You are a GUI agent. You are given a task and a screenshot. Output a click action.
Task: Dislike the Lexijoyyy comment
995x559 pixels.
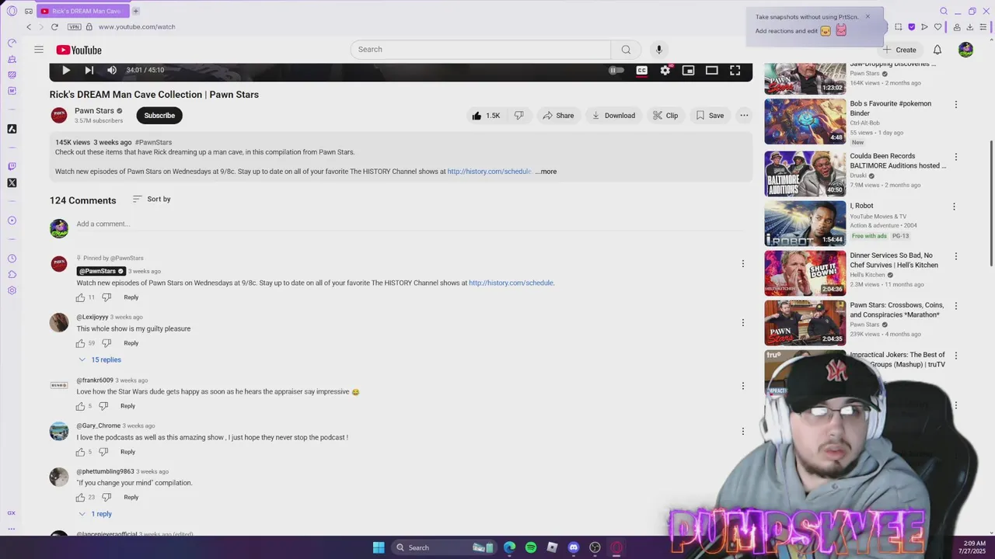tap(106, 343)
